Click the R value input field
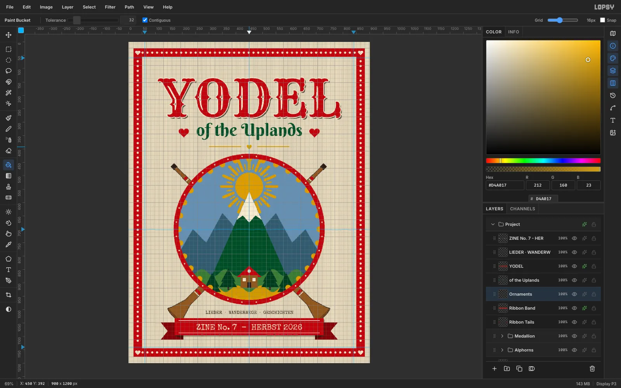621x388 pixels. click(538, 185)
